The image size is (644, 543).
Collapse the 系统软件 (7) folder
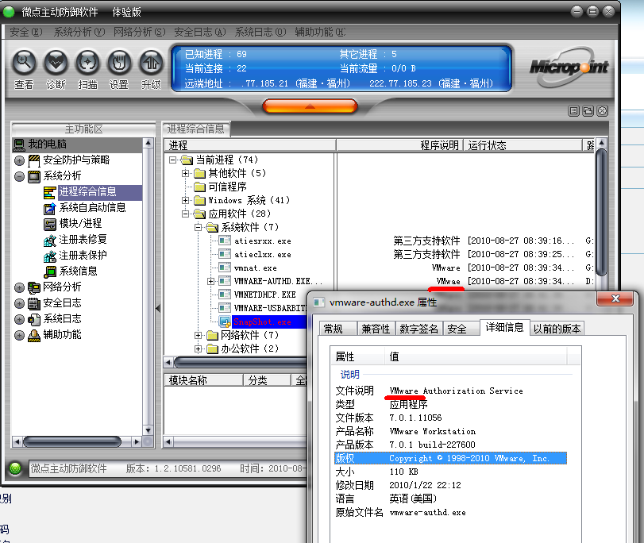click(199, 227)
